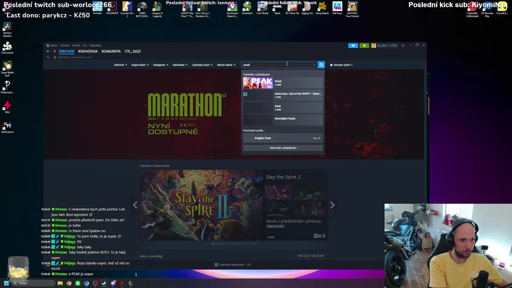Viewport: 512px width, 288px height.
Task: Click the League of Legends taskbar icon
Action: [x=130, y=283]
